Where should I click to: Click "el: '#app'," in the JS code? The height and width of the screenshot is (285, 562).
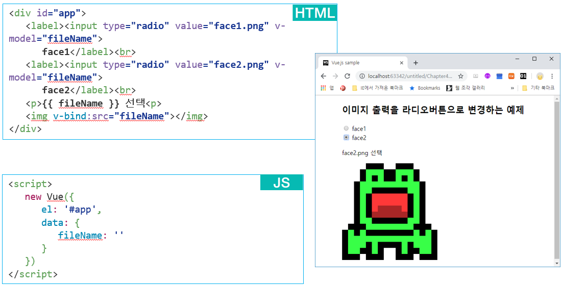(x=71, y=210)
